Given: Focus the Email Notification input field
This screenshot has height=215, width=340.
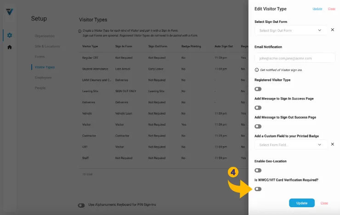Looking at the screenshot, I should pyautogui.click(x=295, y=58).
